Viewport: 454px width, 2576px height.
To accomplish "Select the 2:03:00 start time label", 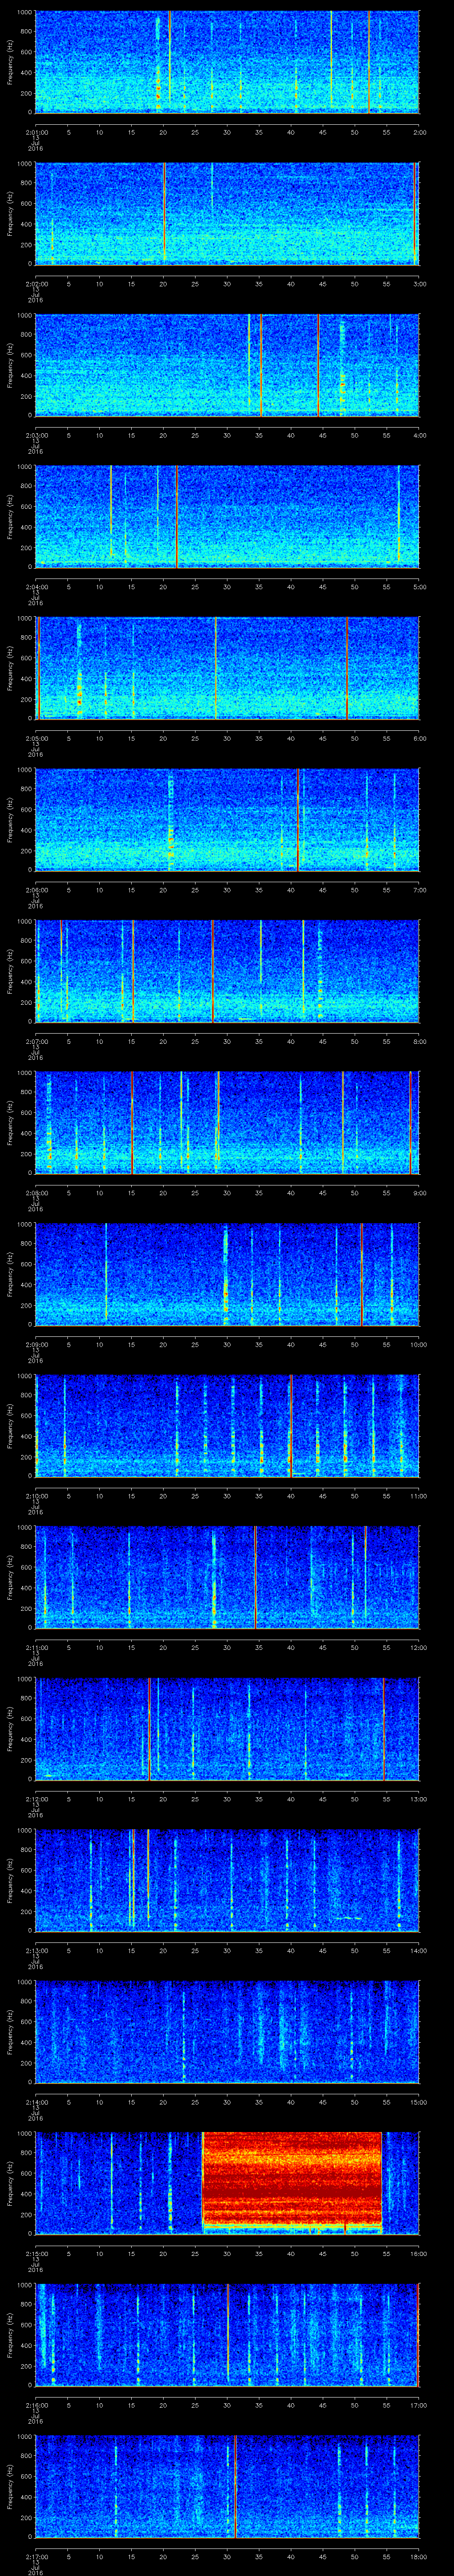I will tap(36, 435).
